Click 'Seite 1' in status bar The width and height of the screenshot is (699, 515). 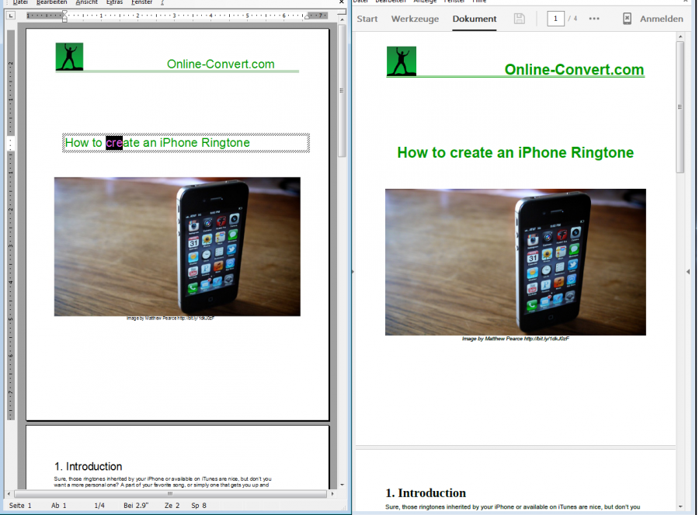click(20, 506)
